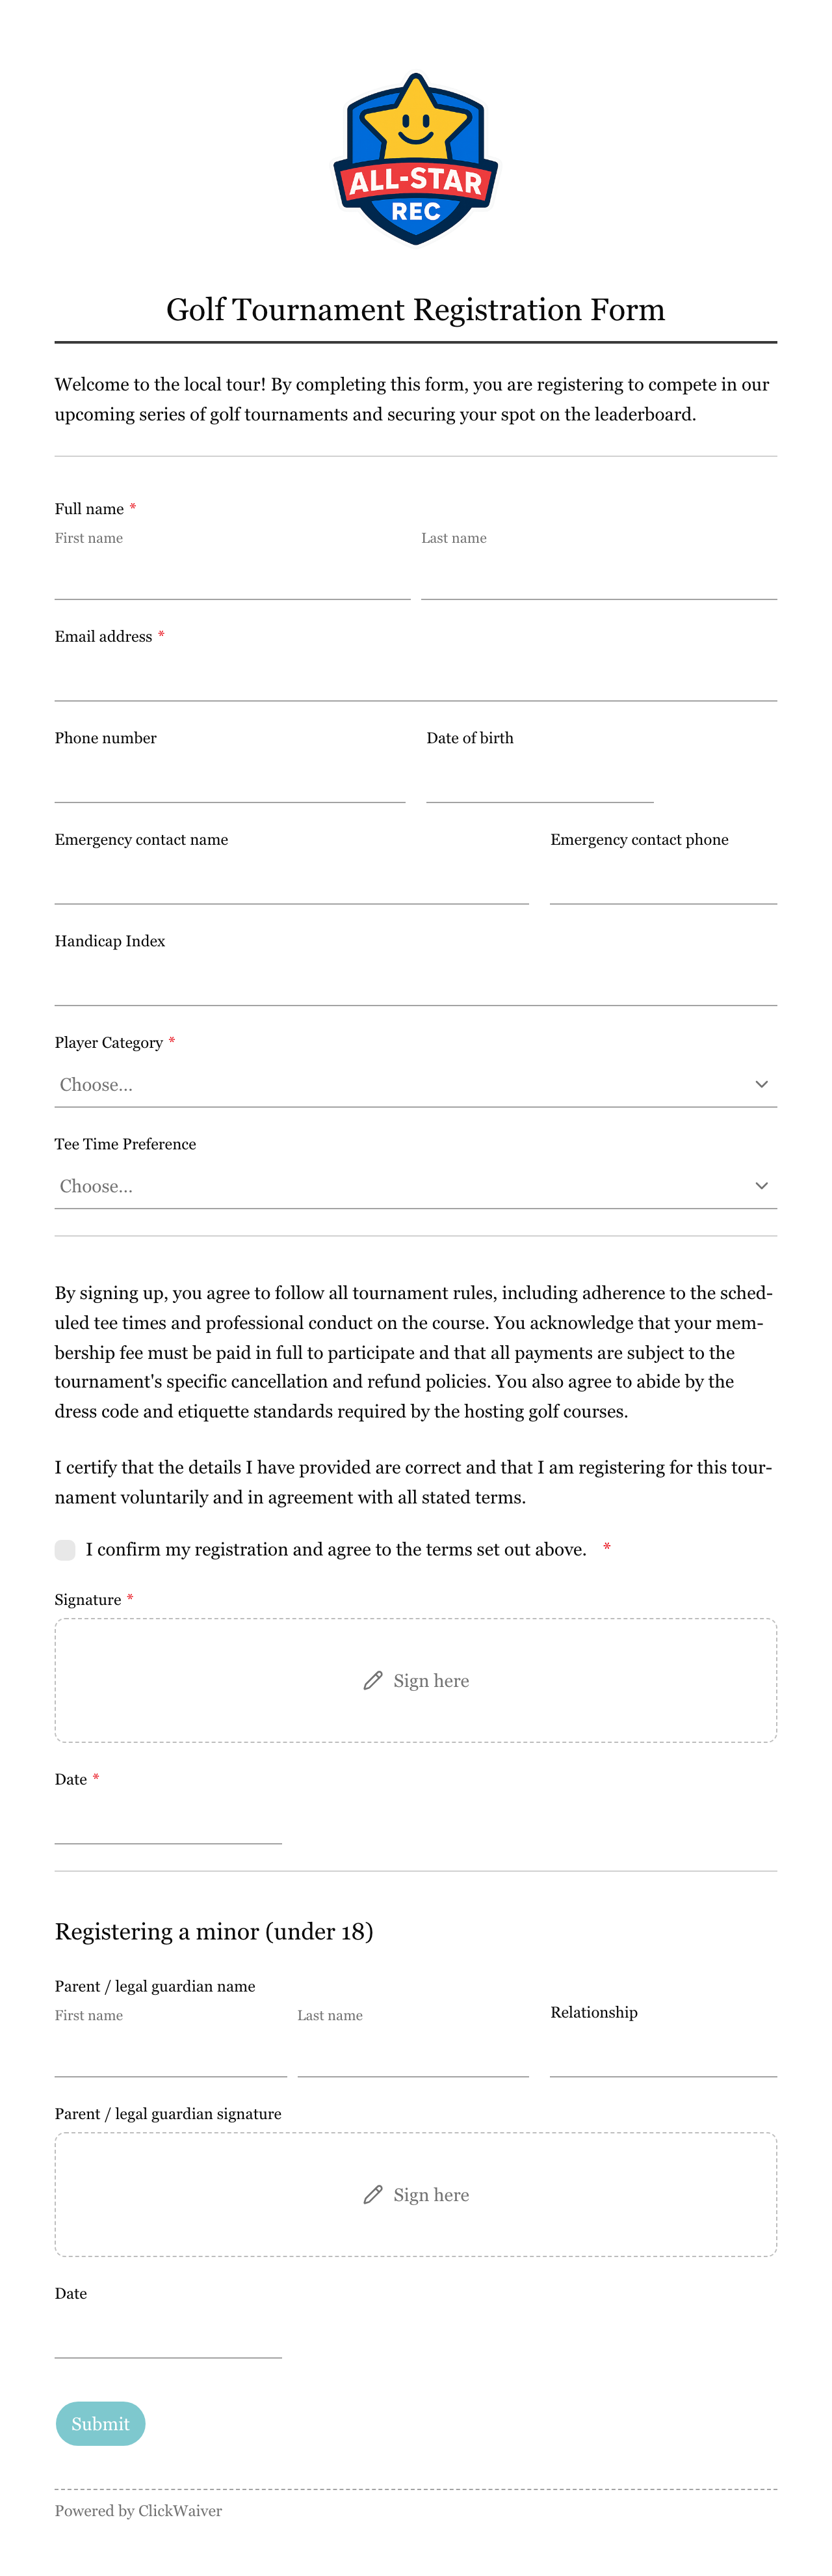The image size is (832, 2576).
Task: Open the Tee Time Preference dropdown
Action: [x=415, y=1186]
